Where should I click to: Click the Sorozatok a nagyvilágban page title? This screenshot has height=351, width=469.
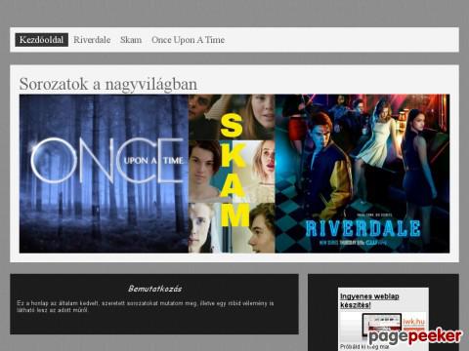tap(108, 84)
